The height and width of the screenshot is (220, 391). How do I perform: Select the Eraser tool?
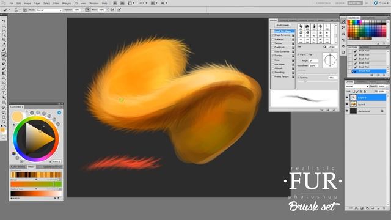(x=4, y=68)
